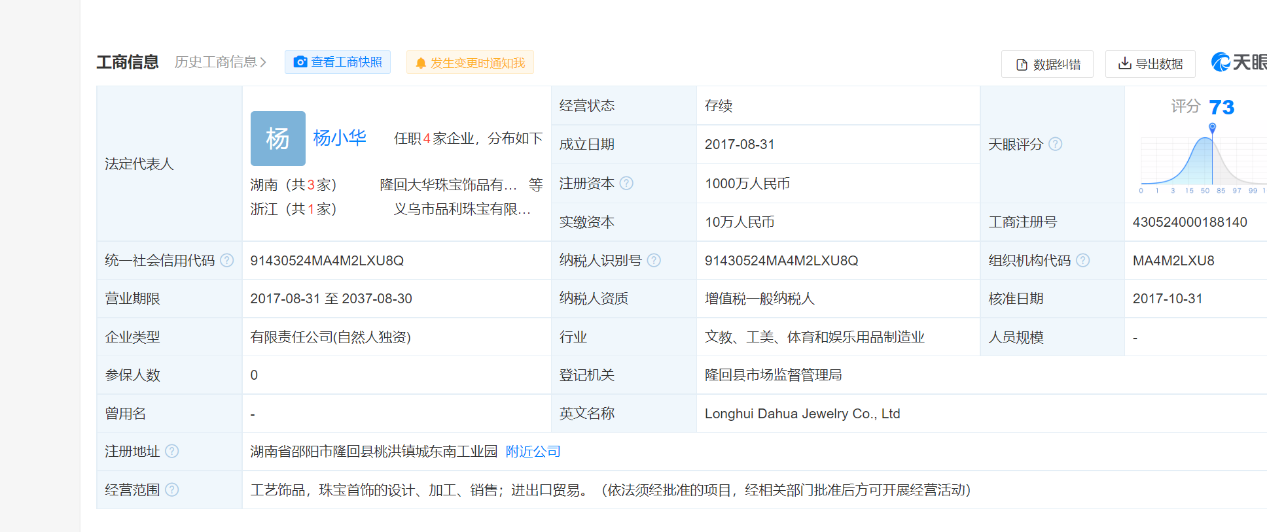This screenshot has width=1267, height=532.
Task: Click help icon next to 注册地址
Action: tap(172, 451)
